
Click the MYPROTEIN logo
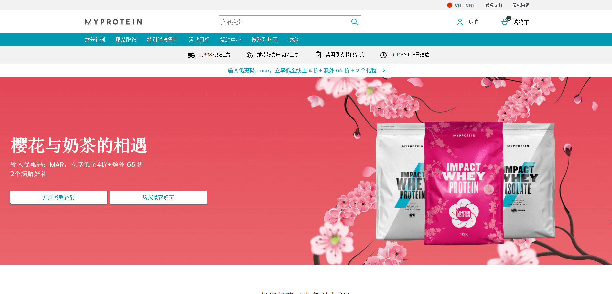pyautogui.click(x=113, y=22)
